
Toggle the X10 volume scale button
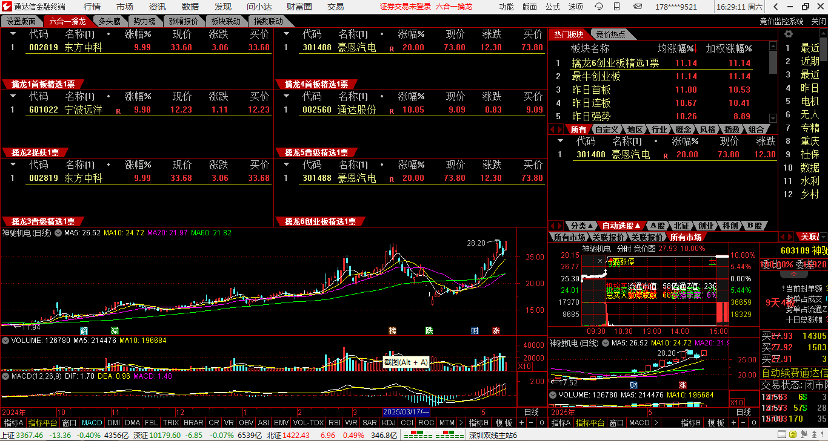pyautogui.click(x=525, y=367)
